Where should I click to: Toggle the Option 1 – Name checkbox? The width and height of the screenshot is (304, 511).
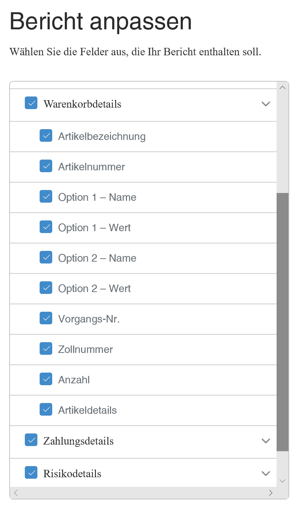coord(46,197)
